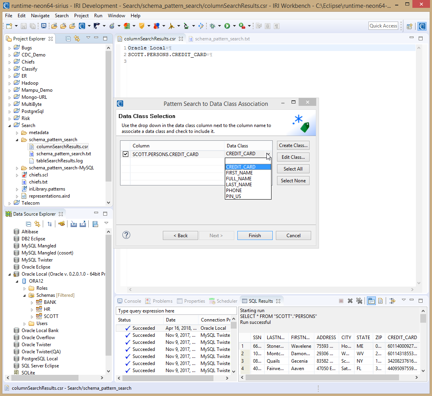Click the Quick Access field

[383, 25]
